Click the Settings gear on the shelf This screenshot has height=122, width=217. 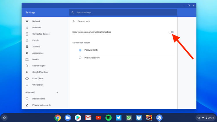pos(159,118)
